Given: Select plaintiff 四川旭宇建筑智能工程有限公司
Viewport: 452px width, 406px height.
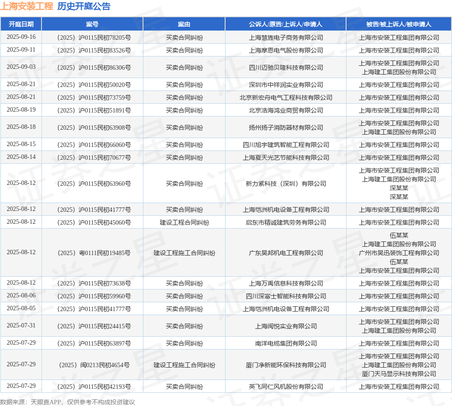Looking at the screenshot, I should click(x=286, y=145).
